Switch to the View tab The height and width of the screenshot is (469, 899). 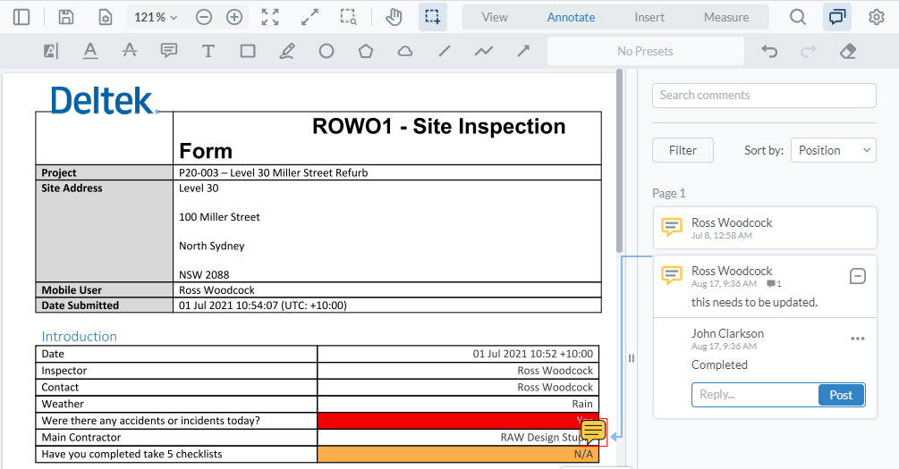pos(495,17)
